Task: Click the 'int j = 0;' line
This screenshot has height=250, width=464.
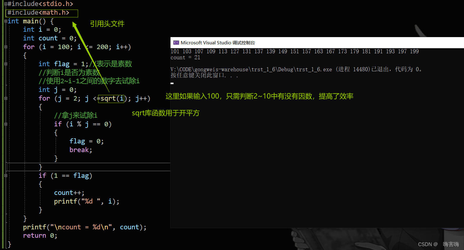Action: (x=58, y=90)
